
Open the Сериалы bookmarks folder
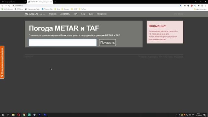coord(65,9)
